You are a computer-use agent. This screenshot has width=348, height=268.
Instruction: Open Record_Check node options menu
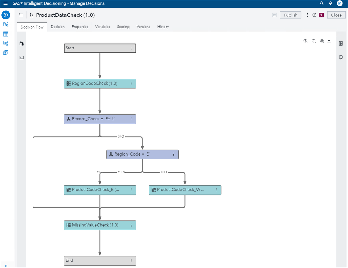[x=131, y=119]
